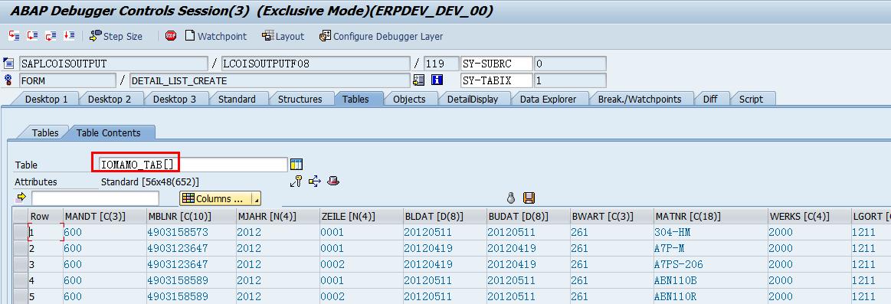Image resolution: width=891 pixels, height=304 pixels.
Task: Click the lock/pin icon above the table grid
Action: click(x=511, y=198)
